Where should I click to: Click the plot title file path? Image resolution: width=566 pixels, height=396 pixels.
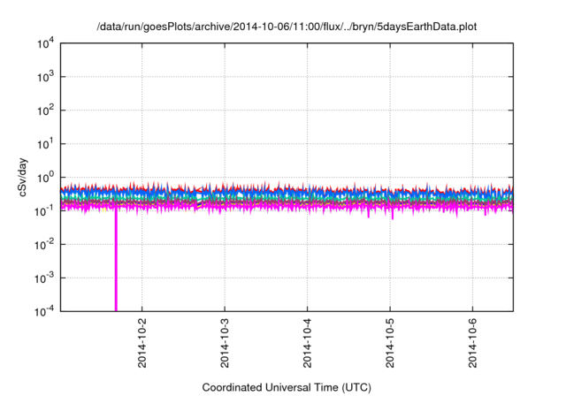(287, 27)
